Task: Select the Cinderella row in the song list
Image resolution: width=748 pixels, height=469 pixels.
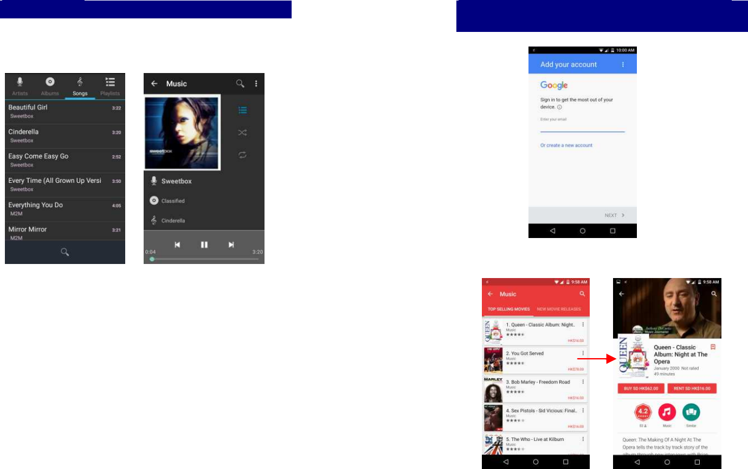Action: point(65,136)
